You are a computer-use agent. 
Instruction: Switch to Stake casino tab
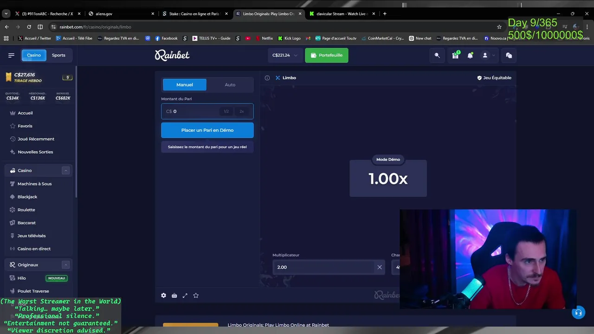click(195, 14)
